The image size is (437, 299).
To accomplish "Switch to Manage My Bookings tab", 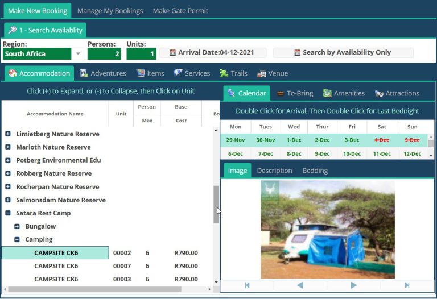I will [x=110, y=11].
